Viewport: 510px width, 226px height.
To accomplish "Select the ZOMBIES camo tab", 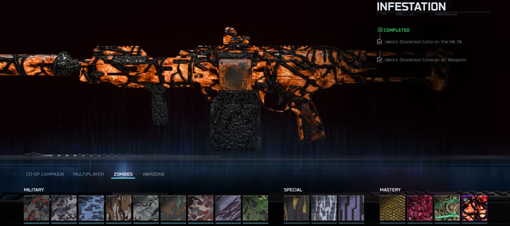I will click(123, 174).
